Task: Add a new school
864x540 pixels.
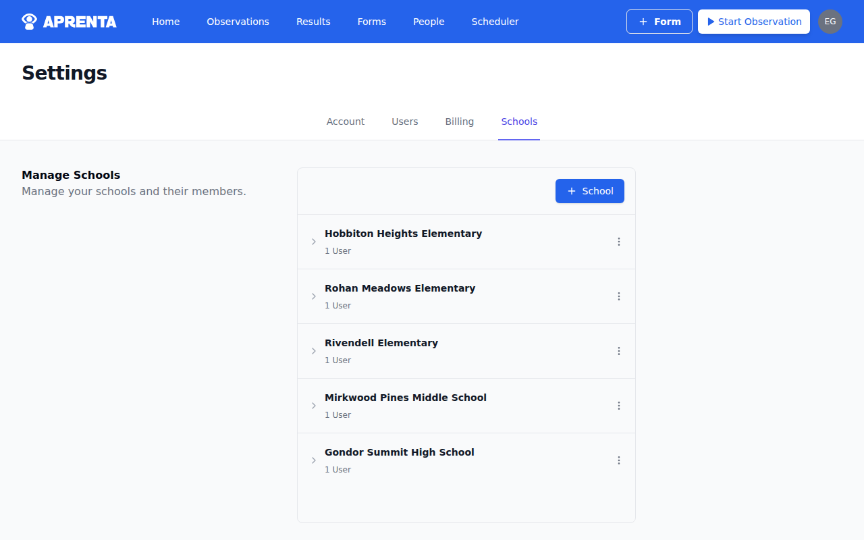Action: 589,191
